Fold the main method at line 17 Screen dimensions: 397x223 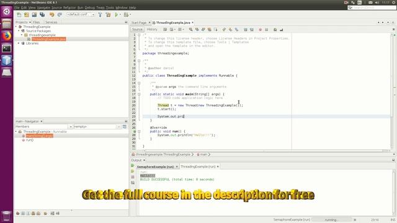tap(139, 94)
